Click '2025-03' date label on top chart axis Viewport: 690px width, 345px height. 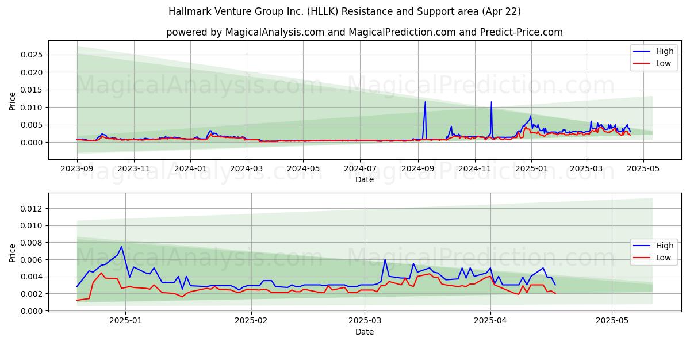point(586,168)
